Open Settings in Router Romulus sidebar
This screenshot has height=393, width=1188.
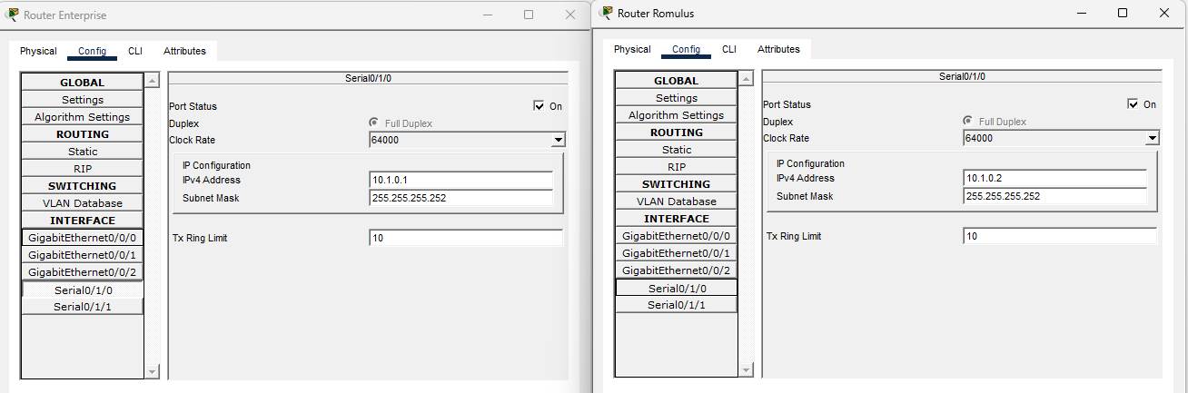[677, 98]
